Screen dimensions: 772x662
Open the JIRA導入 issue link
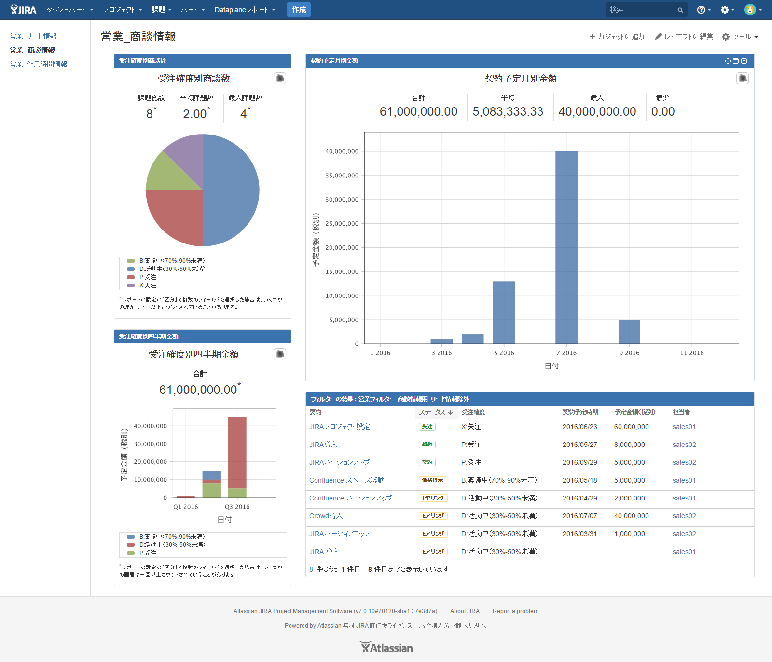pos(323,445)
